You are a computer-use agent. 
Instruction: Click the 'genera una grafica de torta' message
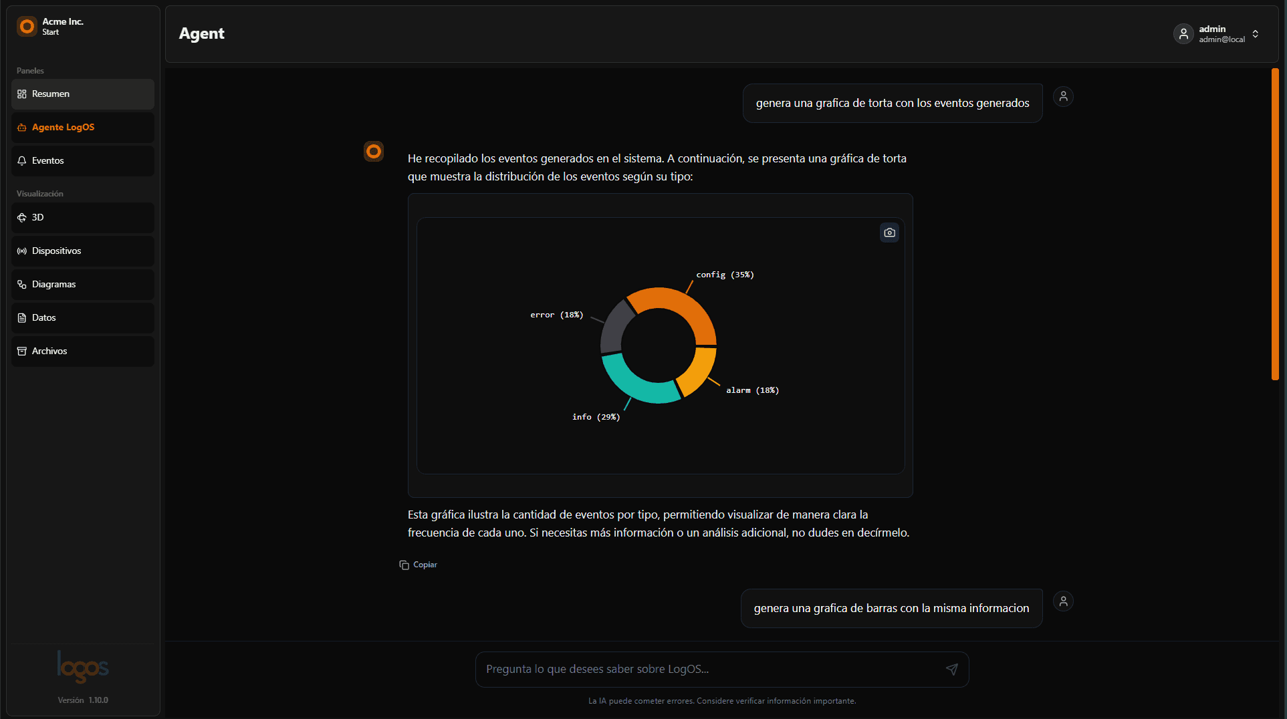893,103
